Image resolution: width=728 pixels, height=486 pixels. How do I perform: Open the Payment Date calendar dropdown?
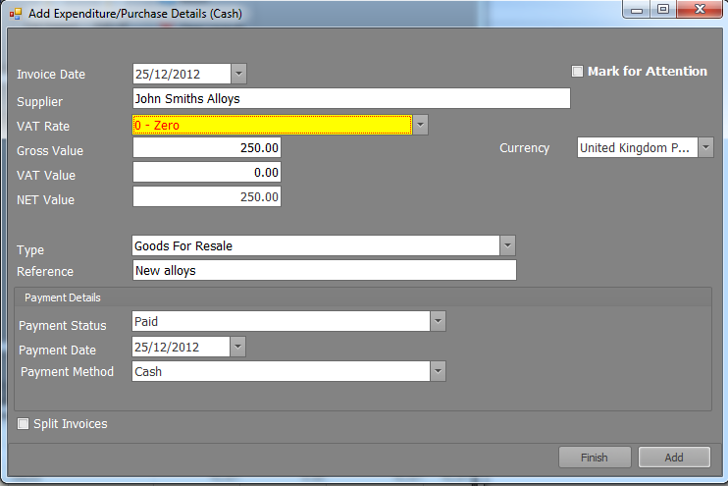tap(238, 348)
